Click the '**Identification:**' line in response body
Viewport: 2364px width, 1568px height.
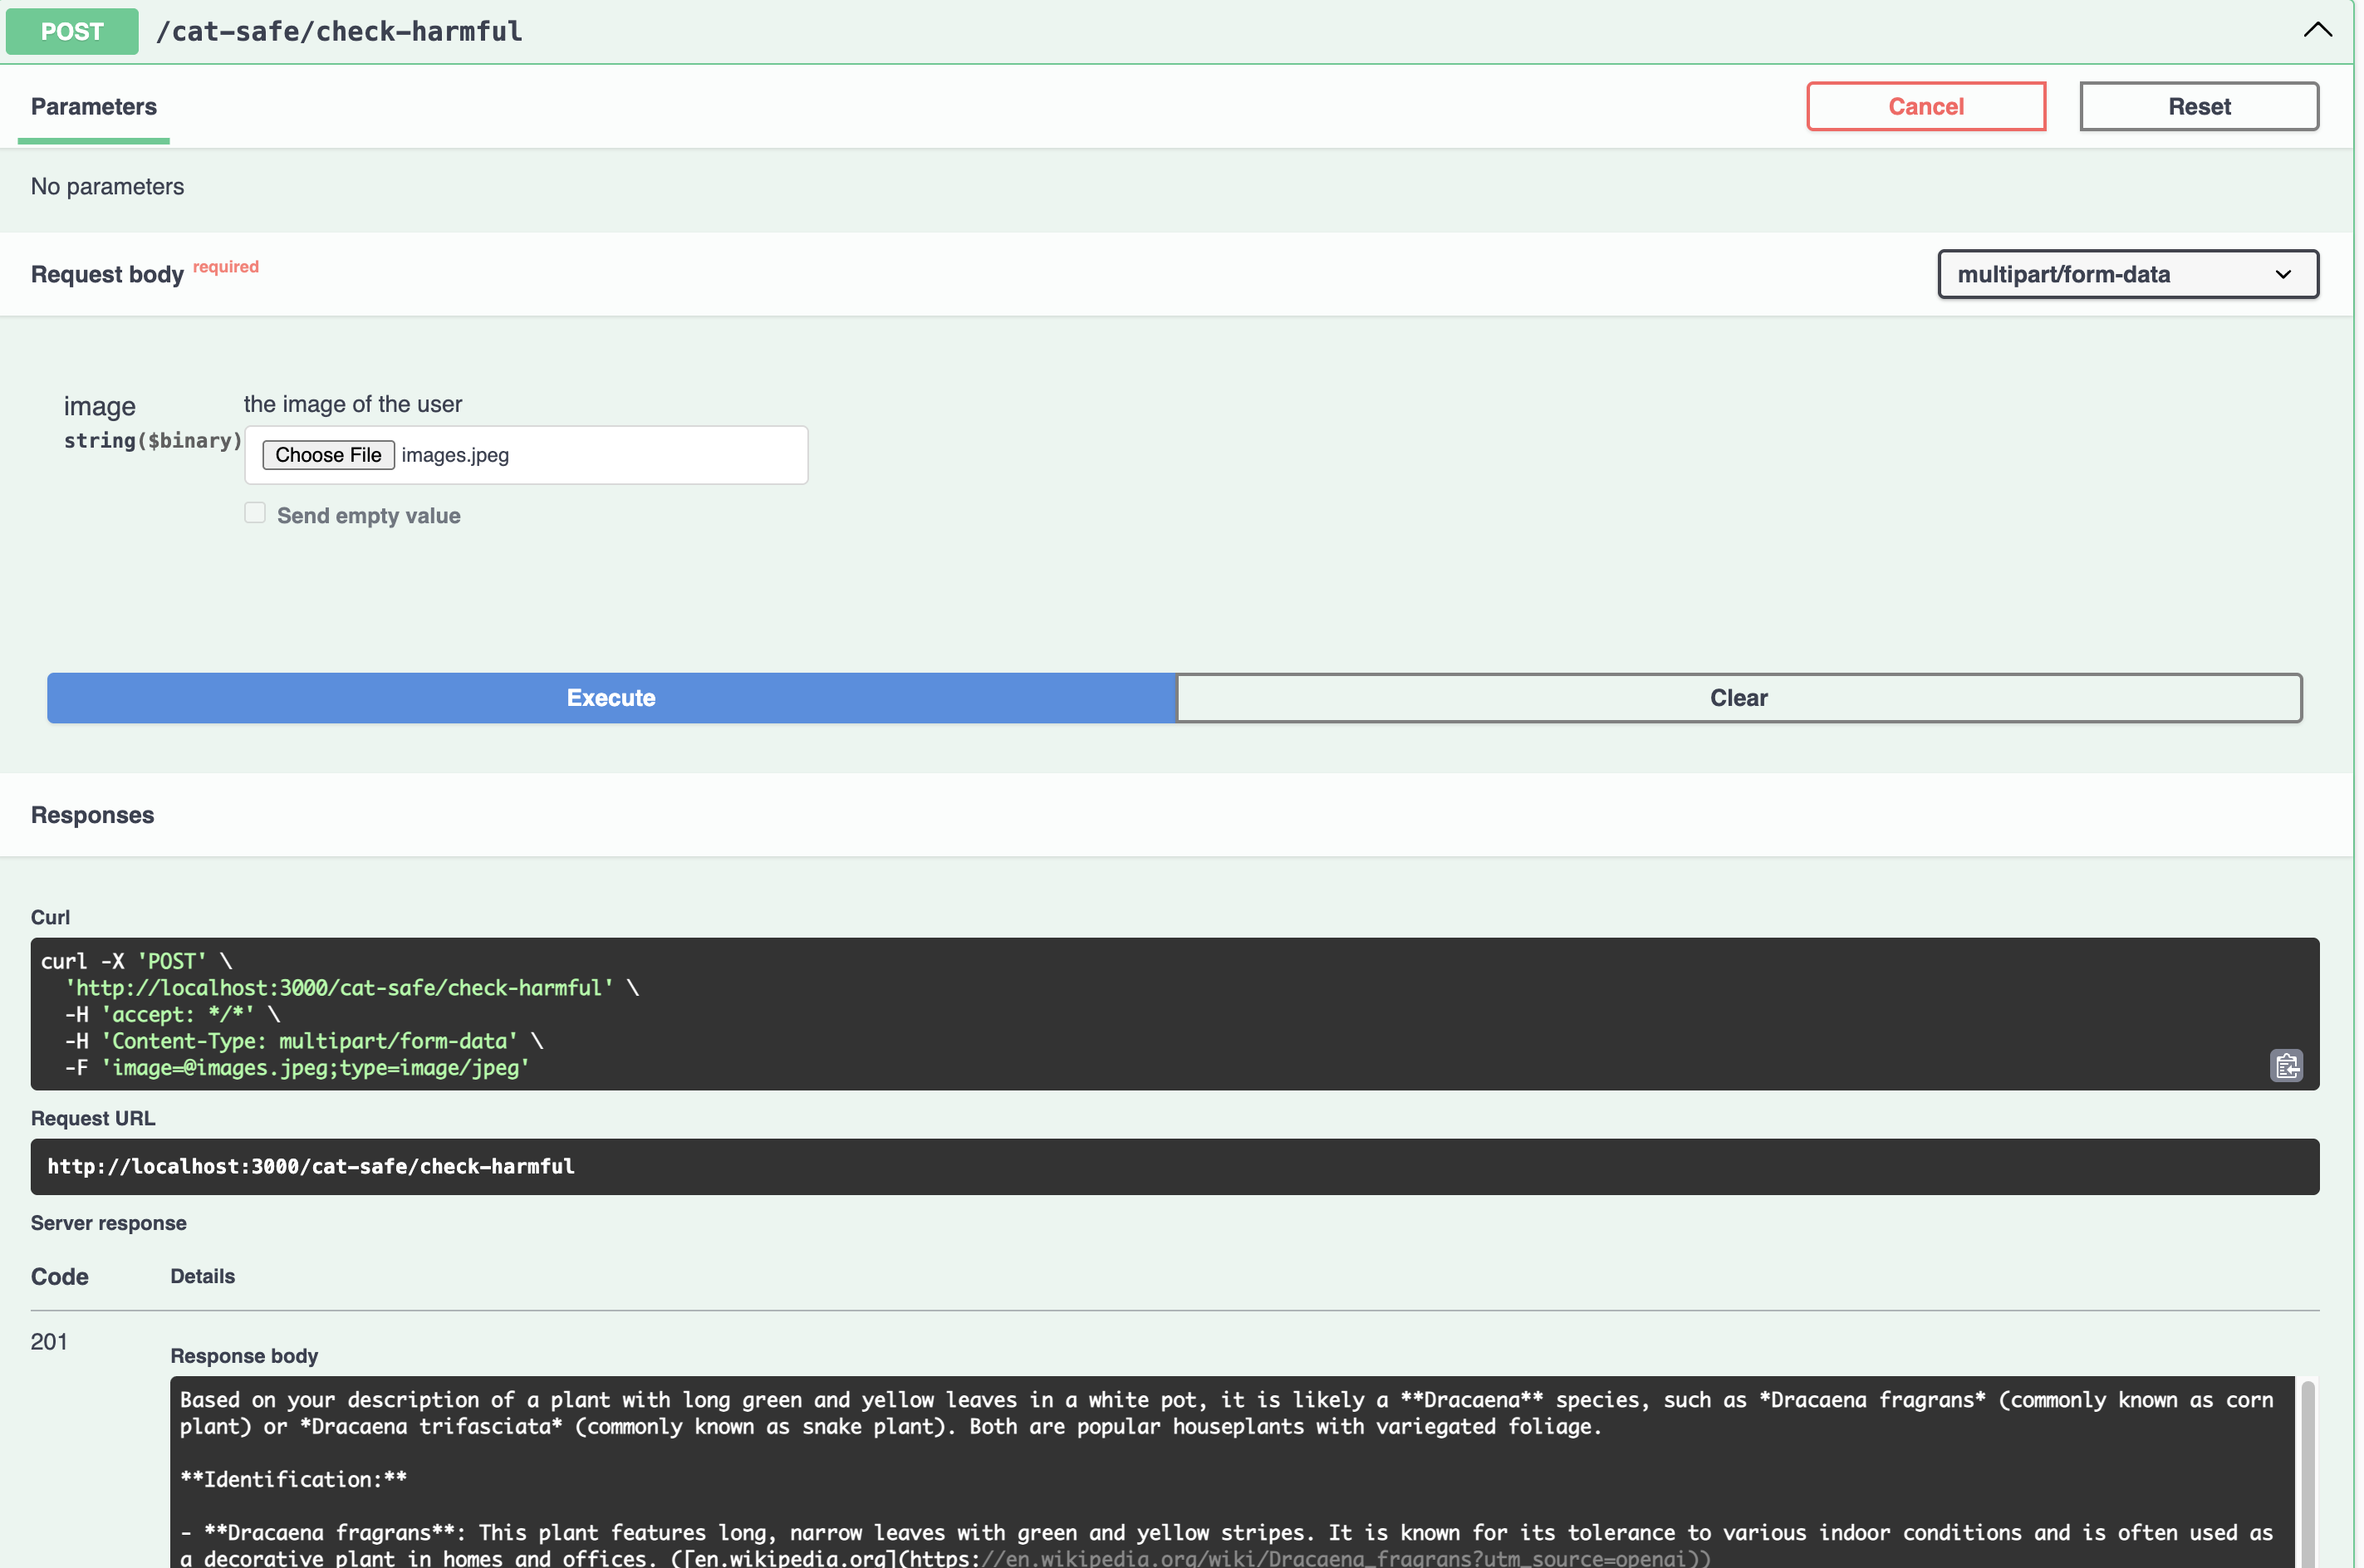coord(293,1479)
